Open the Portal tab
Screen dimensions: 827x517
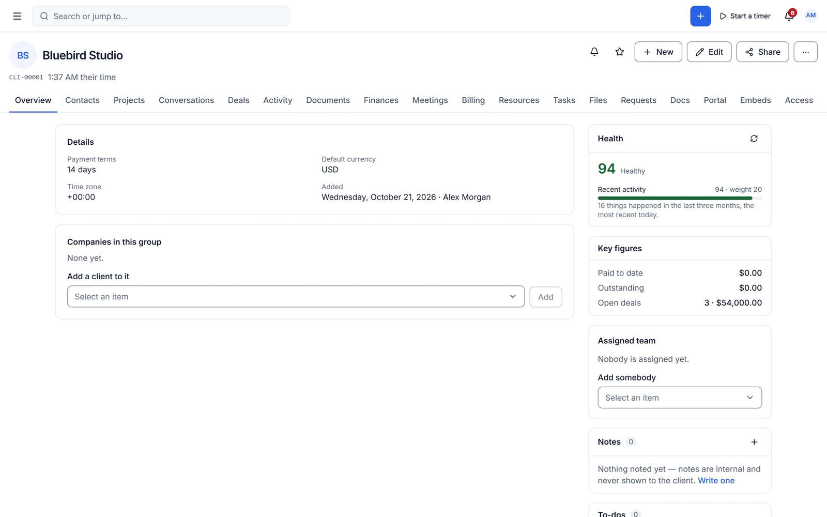click(715, 100)
